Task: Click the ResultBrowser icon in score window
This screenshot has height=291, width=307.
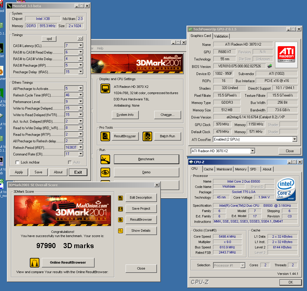Action: [121, 220]
